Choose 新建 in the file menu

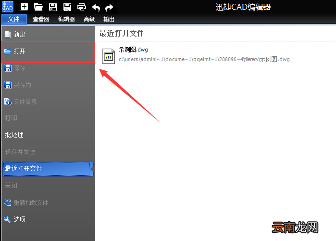coord(49,34)
